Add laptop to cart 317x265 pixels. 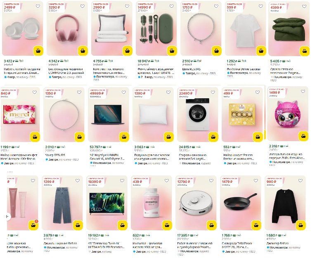coord(124,137)
